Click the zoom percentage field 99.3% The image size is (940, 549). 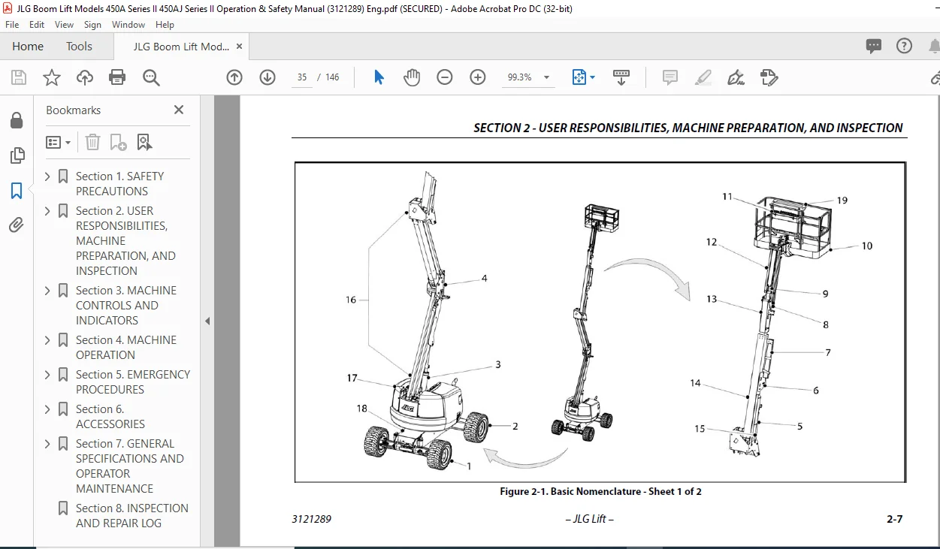coord(520,77)
